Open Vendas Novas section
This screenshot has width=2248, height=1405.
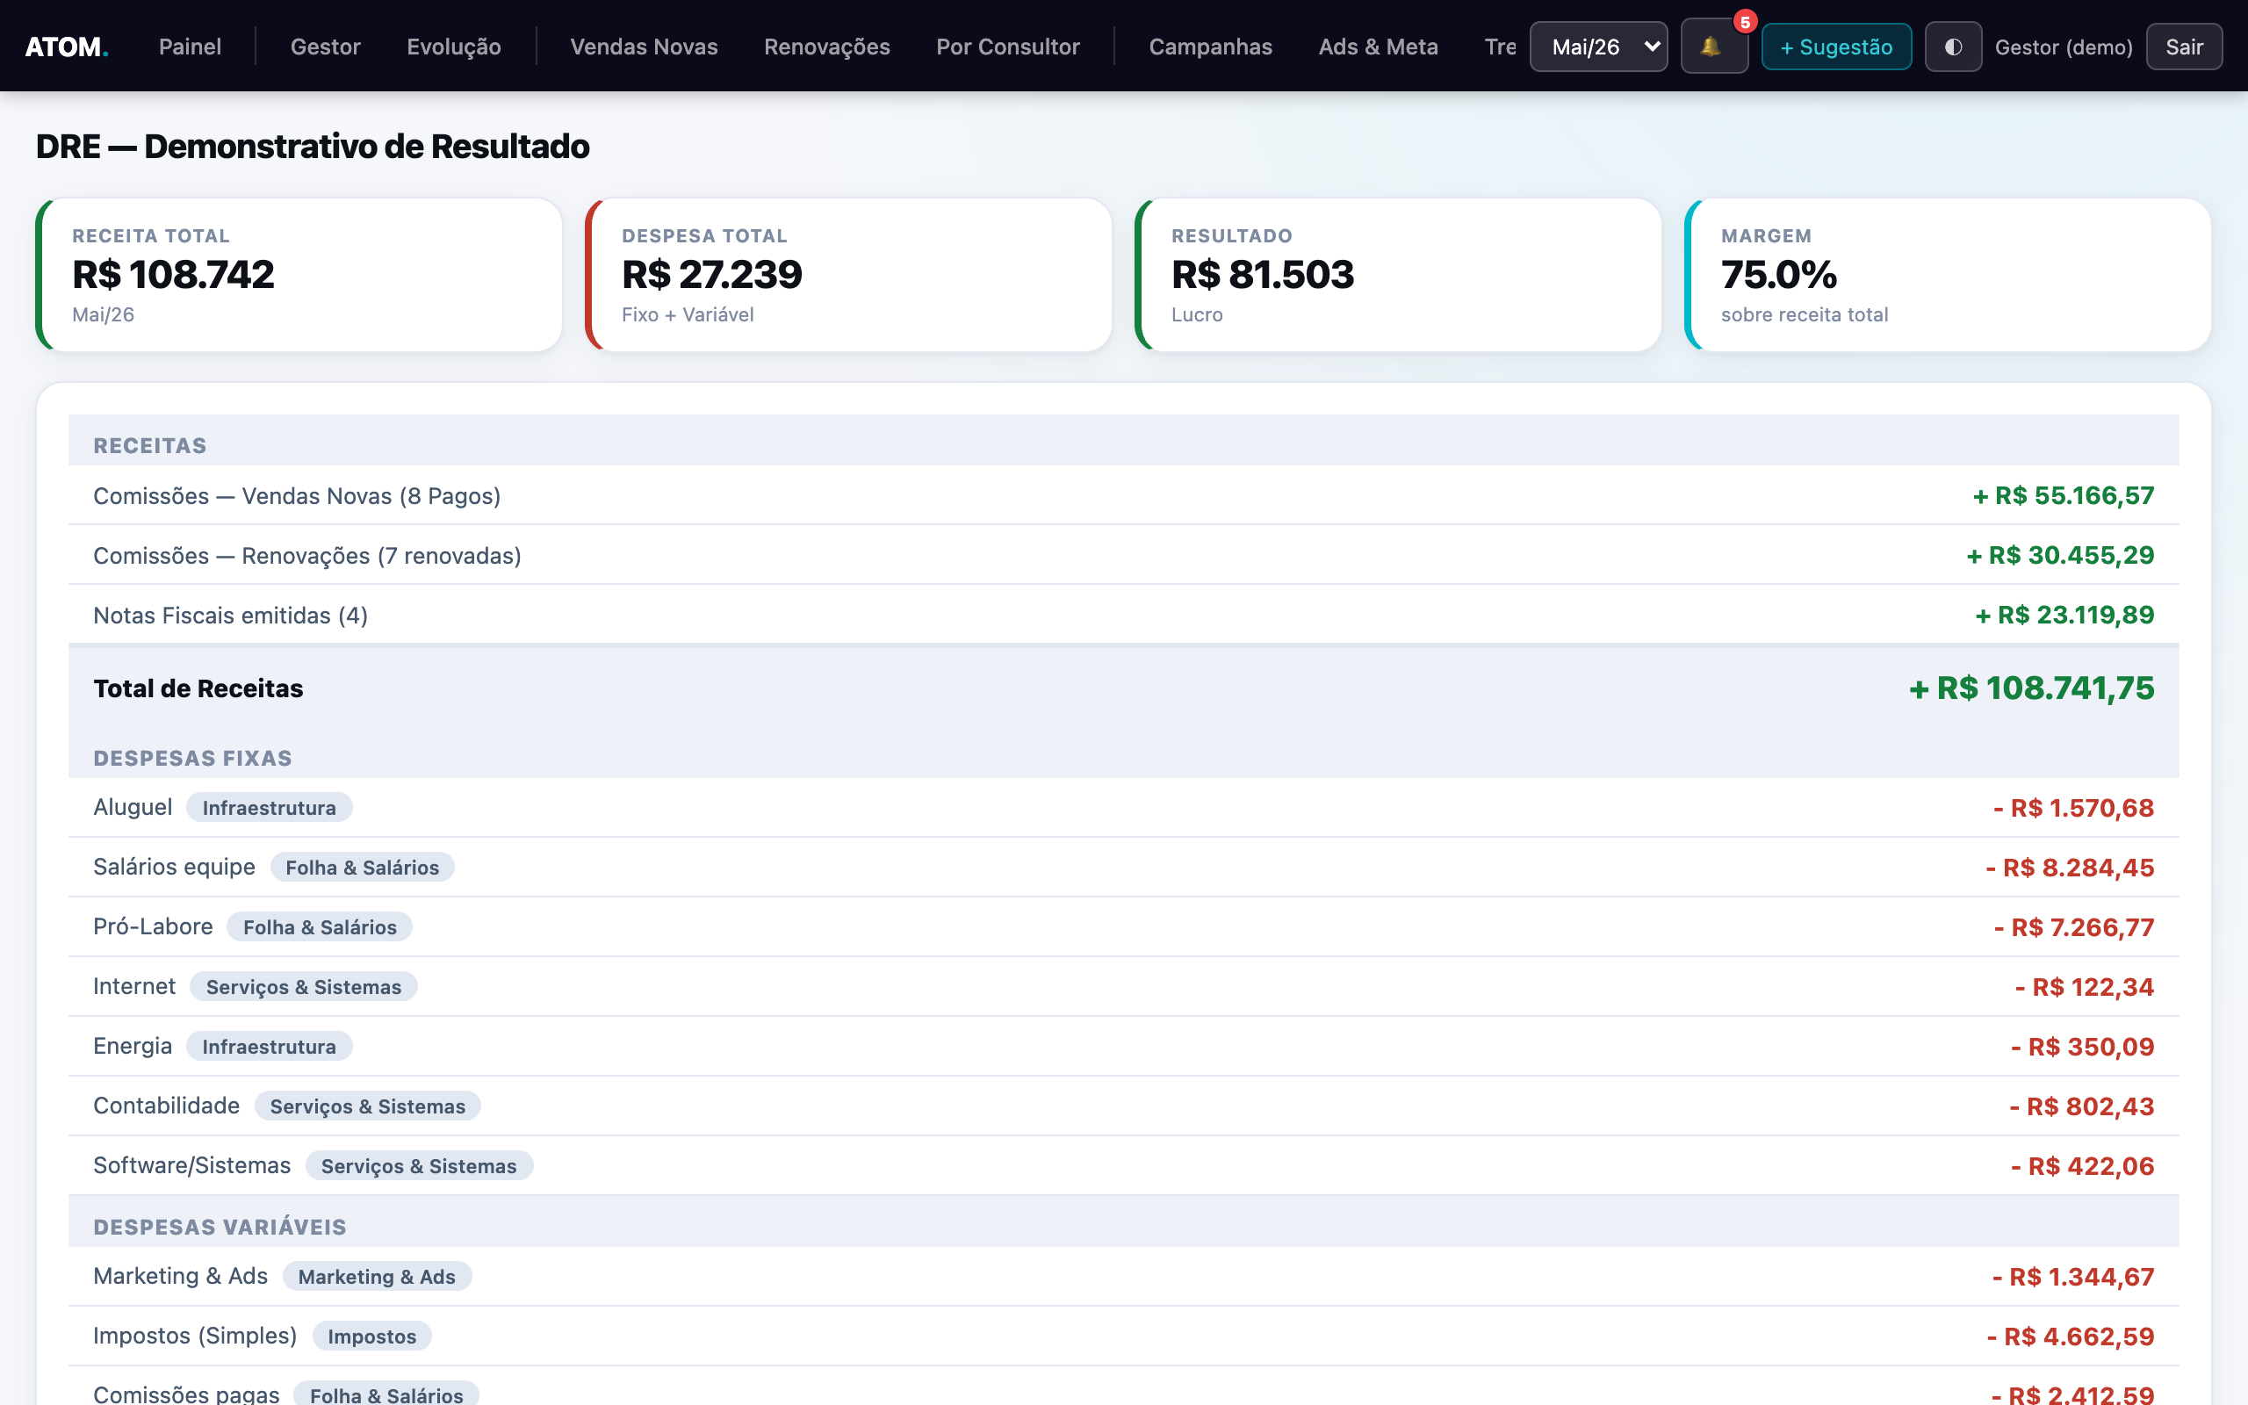pos(644,47)
